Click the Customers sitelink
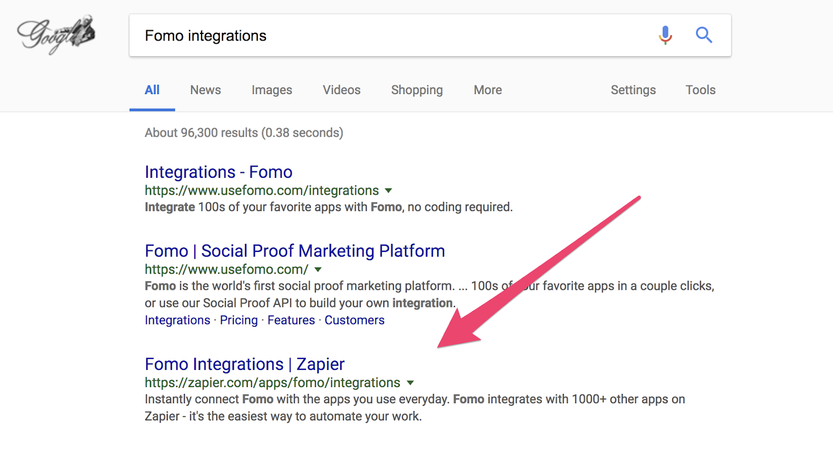Viewport: 833px width, 449px height. pyautogui.click(x=354, y=320)
